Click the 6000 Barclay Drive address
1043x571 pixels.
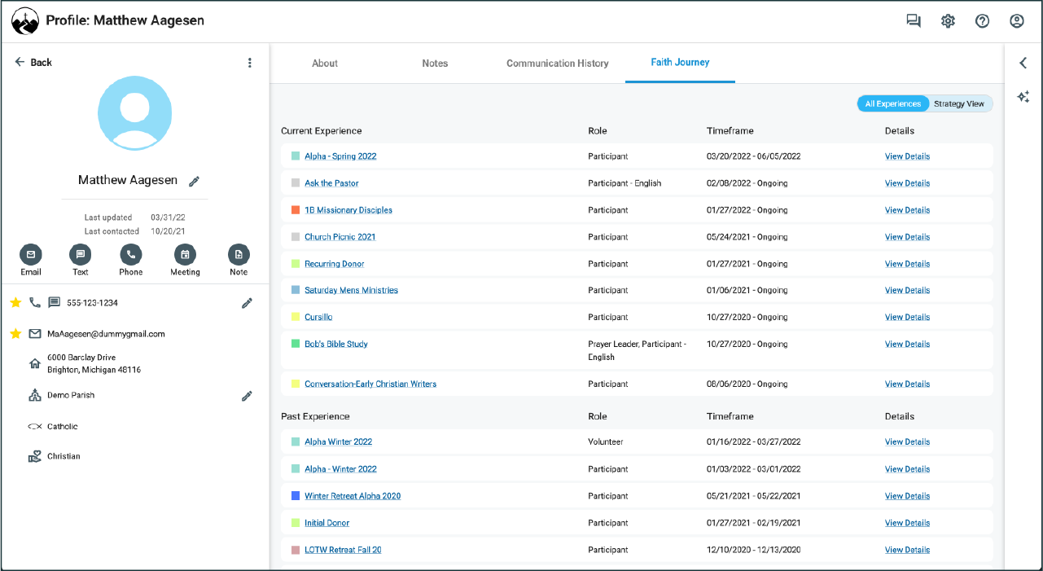[x=94, y=363]
